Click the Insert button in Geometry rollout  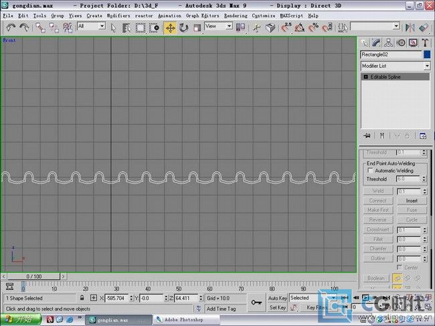click(412, 200)
